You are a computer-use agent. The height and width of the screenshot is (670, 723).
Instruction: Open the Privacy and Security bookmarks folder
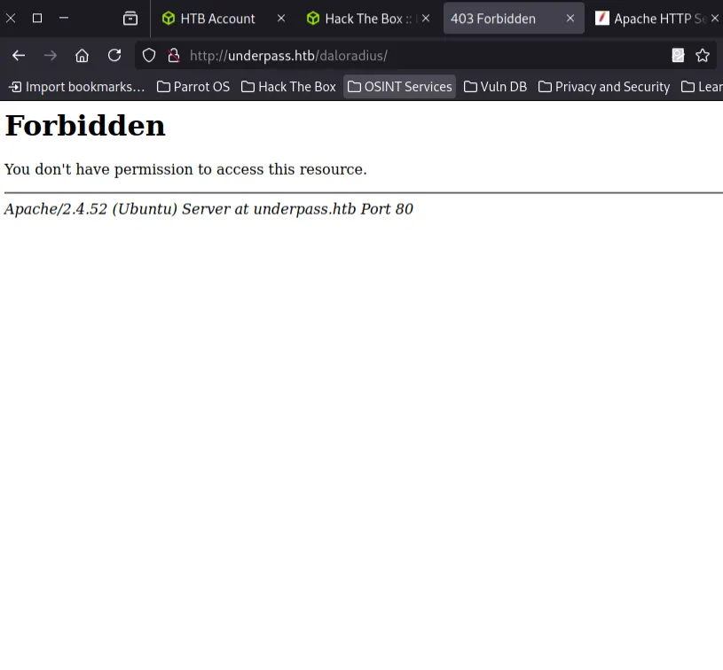pos(603,87)
